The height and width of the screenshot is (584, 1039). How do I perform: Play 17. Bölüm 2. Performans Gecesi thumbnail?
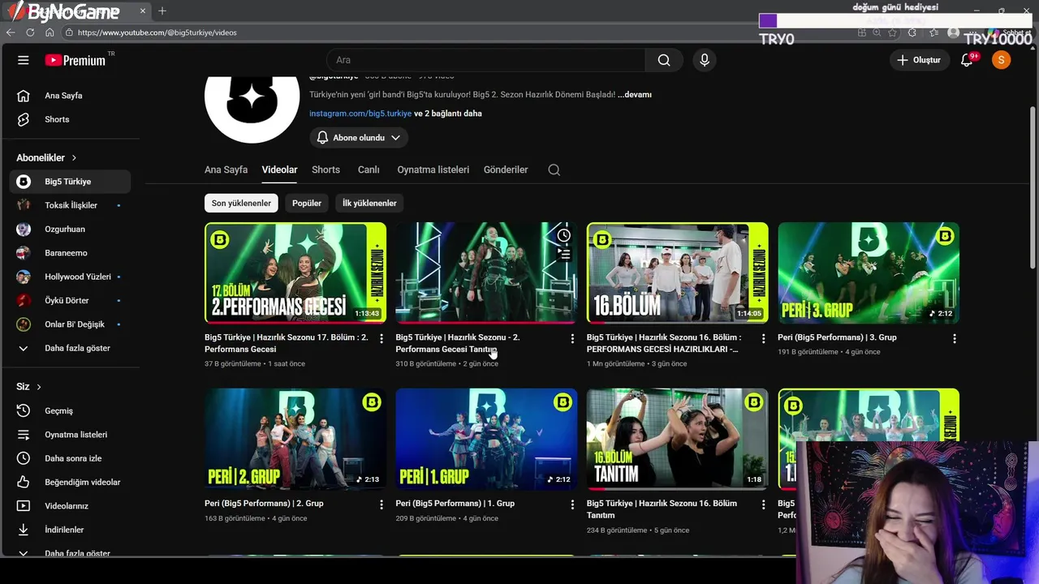tap(295, 273)
